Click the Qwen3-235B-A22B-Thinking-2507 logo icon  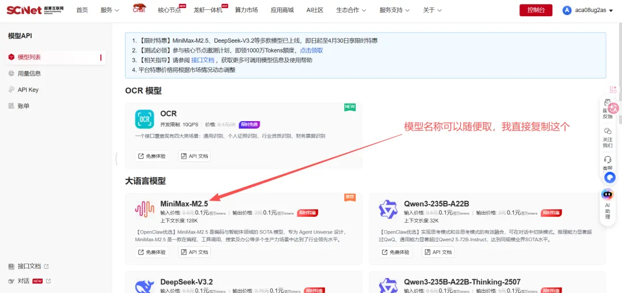pos(388,286)
